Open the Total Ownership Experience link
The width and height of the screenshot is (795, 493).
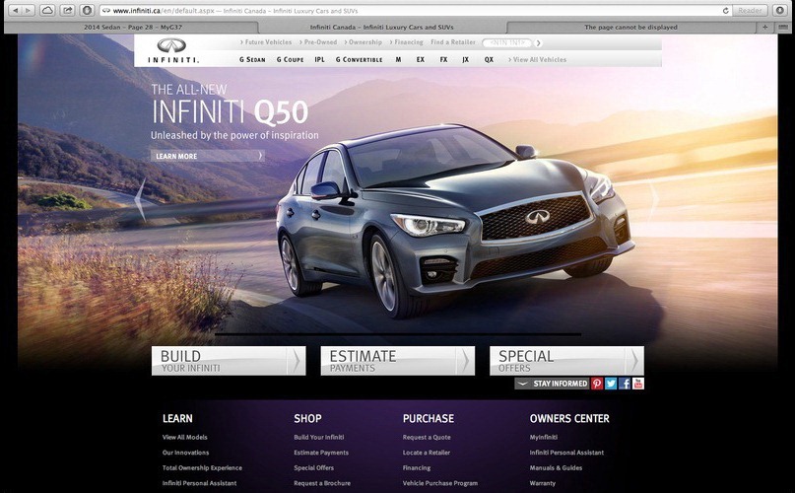coord(202,467)
